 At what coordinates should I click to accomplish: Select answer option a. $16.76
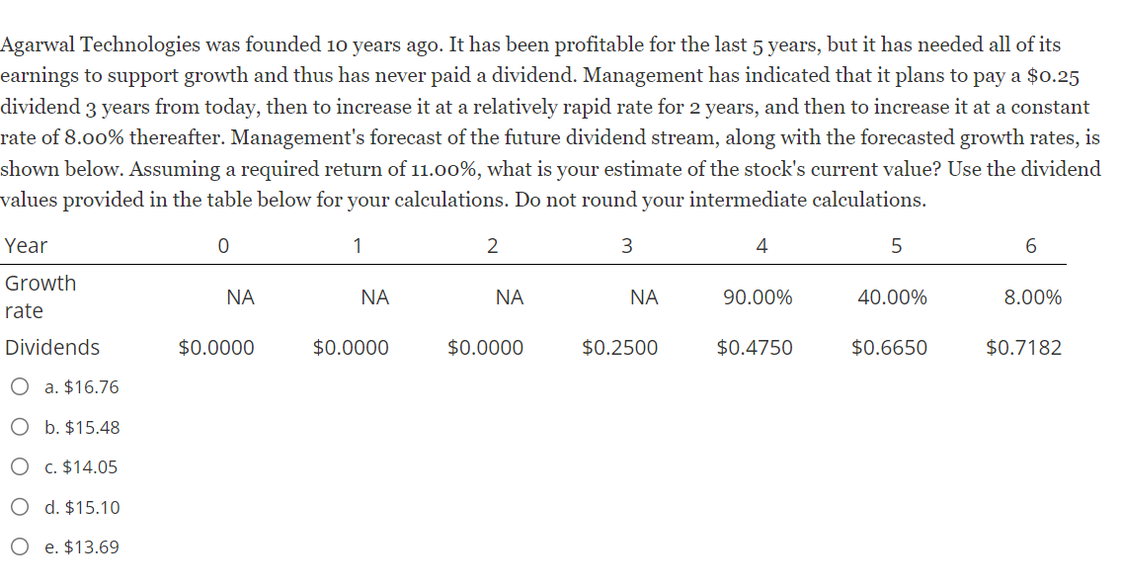pyautogui.click(x=19, y=386)
